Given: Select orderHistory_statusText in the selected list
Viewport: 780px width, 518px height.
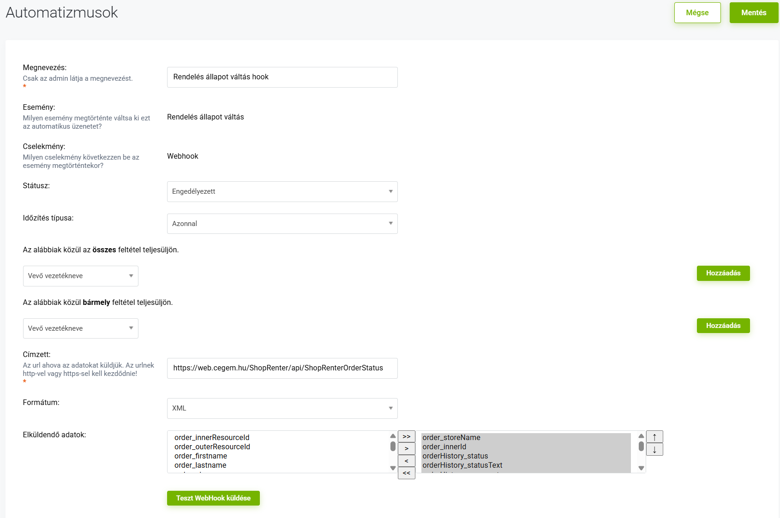Looking at the screenshot, I should [462, 465].
